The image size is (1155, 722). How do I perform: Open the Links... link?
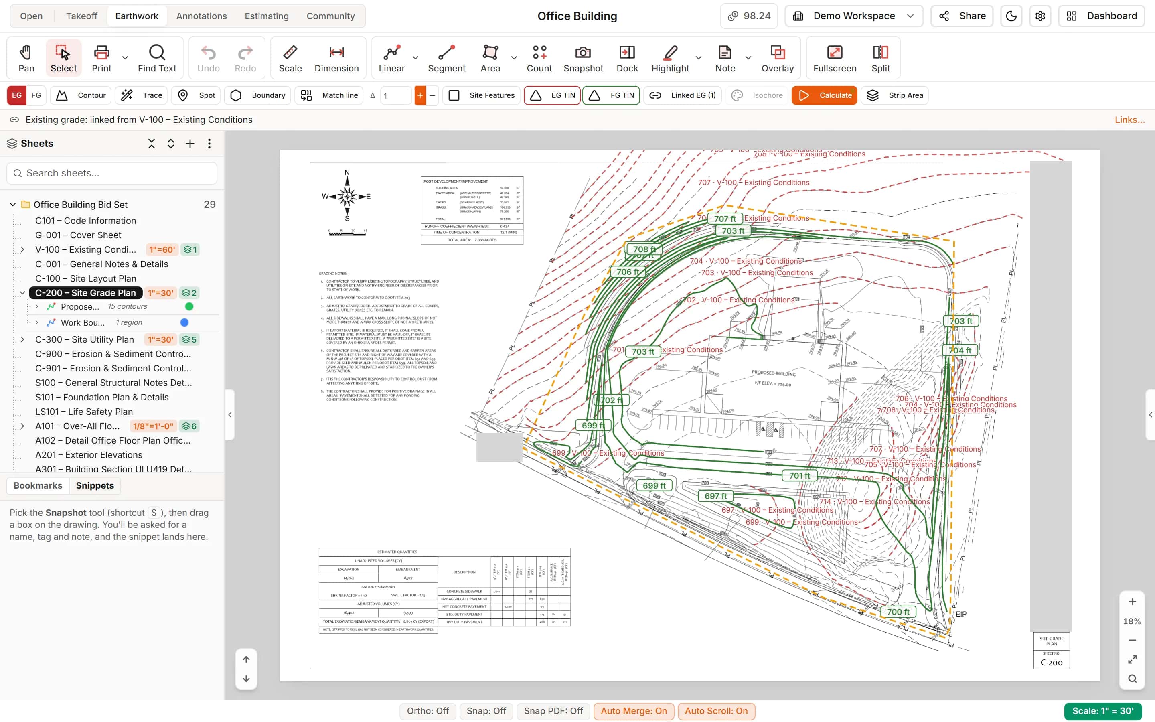click(1129, 120)
